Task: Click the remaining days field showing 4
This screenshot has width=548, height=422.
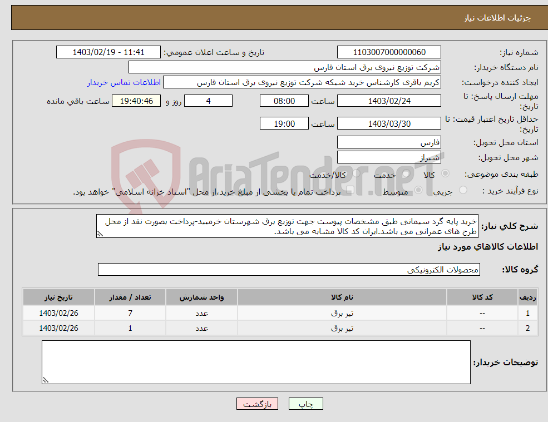Action: [208, 101]
